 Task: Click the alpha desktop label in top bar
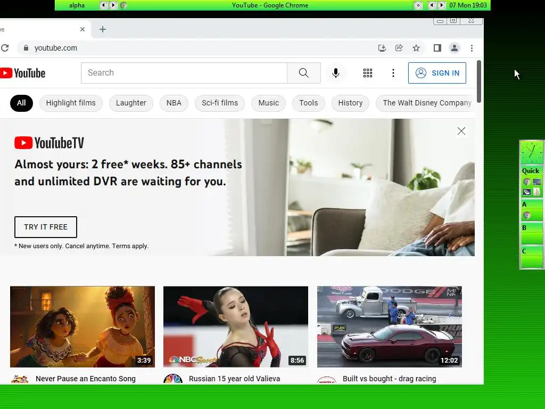pyautogui.click(x=77, y=5)
